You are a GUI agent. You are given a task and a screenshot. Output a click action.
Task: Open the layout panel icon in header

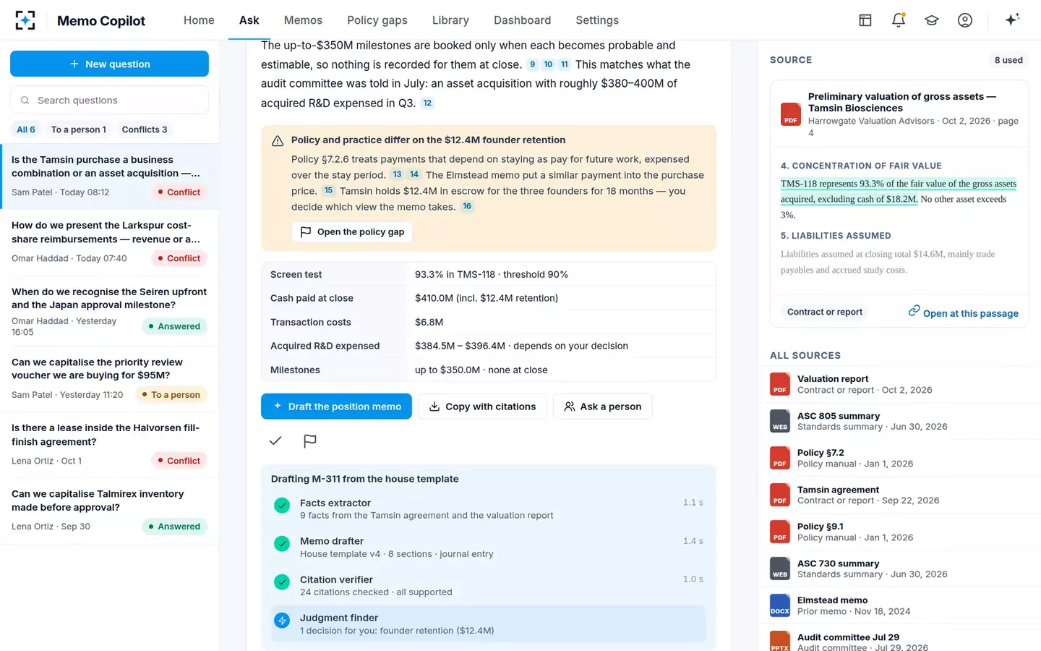(865, 20)
